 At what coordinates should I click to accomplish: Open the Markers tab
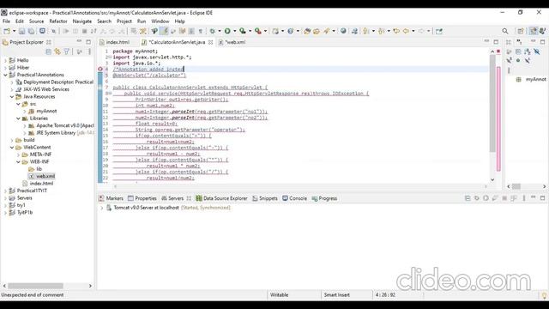(111, 198)
